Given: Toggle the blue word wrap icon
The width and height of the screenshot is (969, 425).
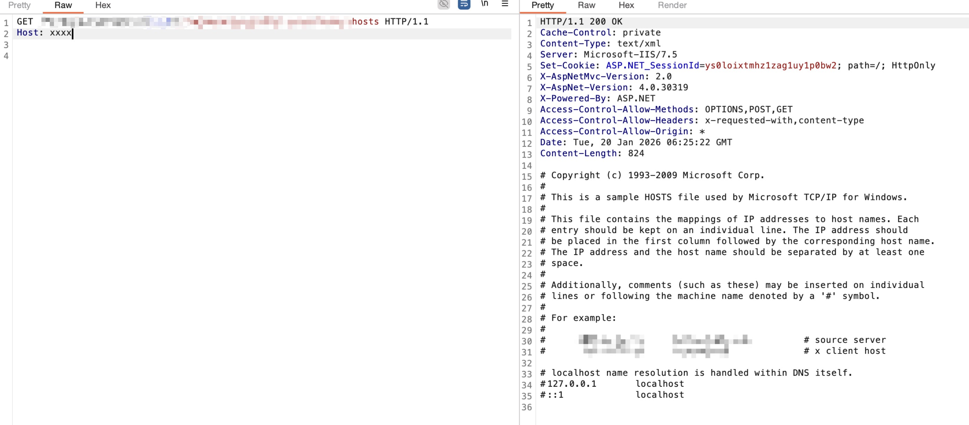Looking at the screenshot, I should [464, 4].
